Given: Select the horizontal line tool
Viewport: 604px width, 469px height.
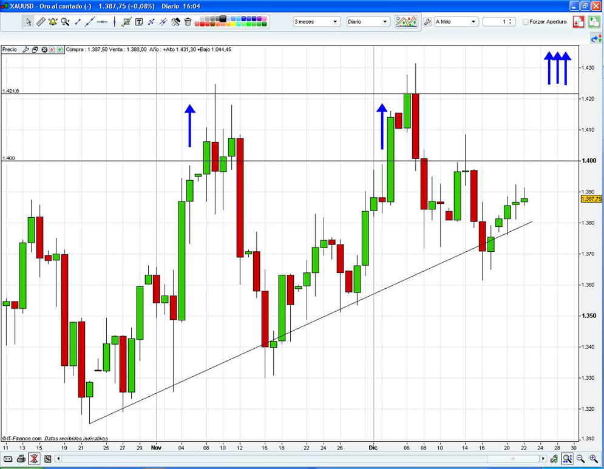Looking at the screenshot, I should (x=102, y=22).
